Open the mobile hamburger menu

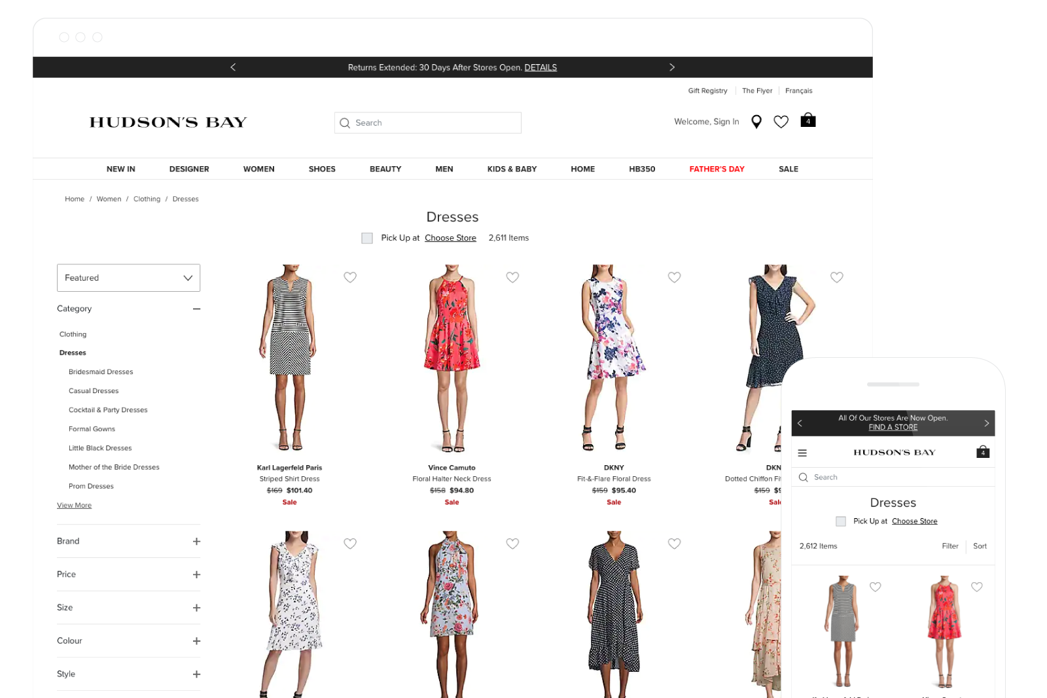(802, 453)
